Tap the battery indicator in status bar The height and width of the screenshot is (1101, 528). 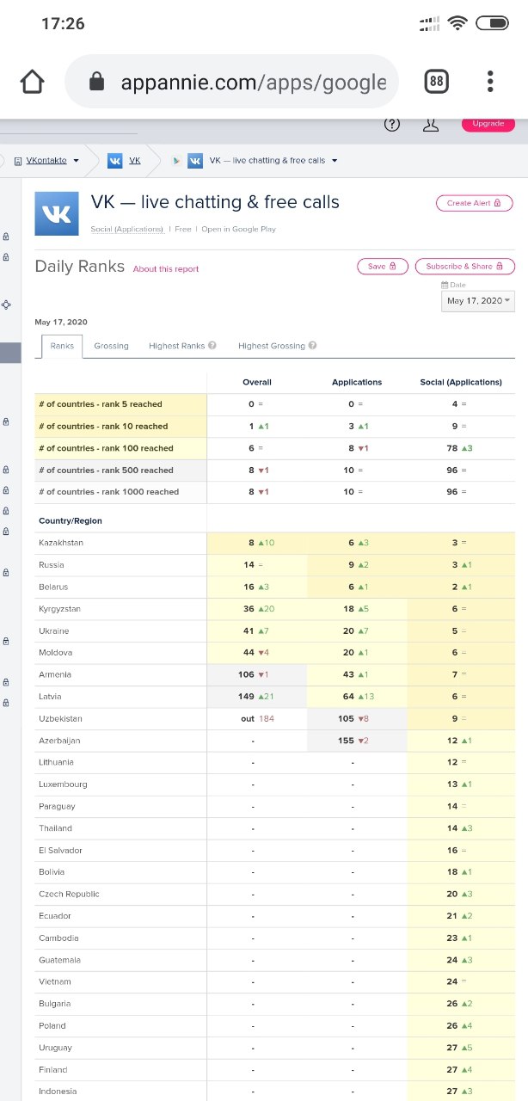tap(492, 23)
